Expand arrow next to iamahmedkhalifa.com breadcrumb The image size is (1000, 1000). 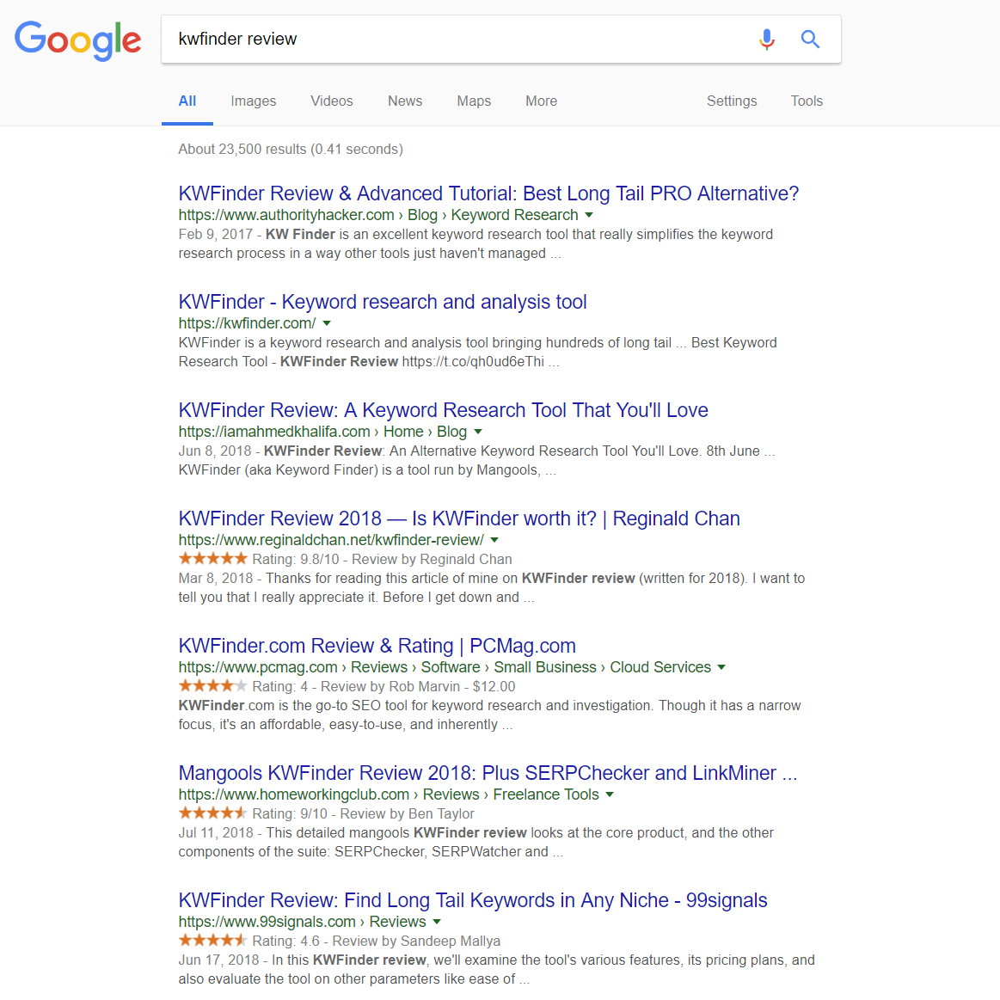[478, 433]
